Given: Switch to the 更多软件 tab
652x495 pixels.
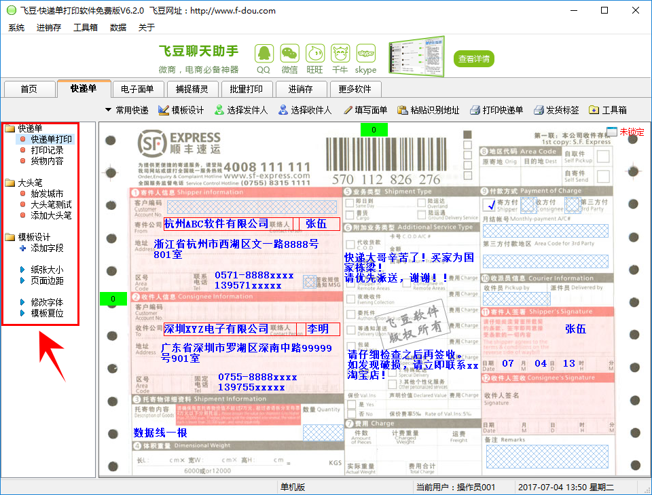Looking at the screenshot, I should coord(355,89).
